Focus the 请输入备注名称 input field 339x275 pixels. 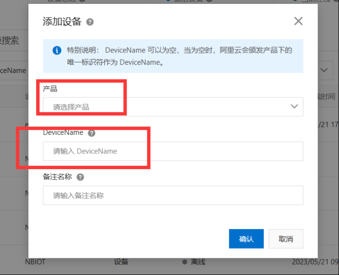click(x=173, y=195)
